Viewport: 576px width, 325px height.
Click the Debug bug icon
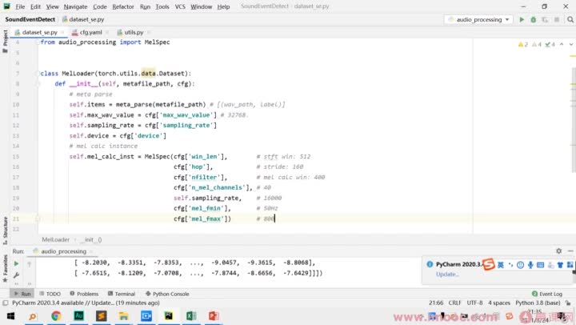pos(534,19)
